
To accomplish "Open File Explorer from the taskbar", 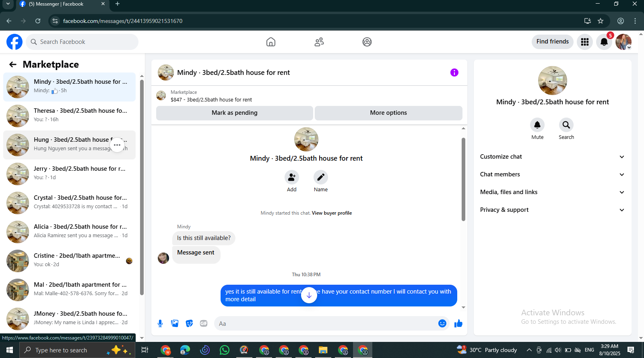I will (x=323, y=350).
